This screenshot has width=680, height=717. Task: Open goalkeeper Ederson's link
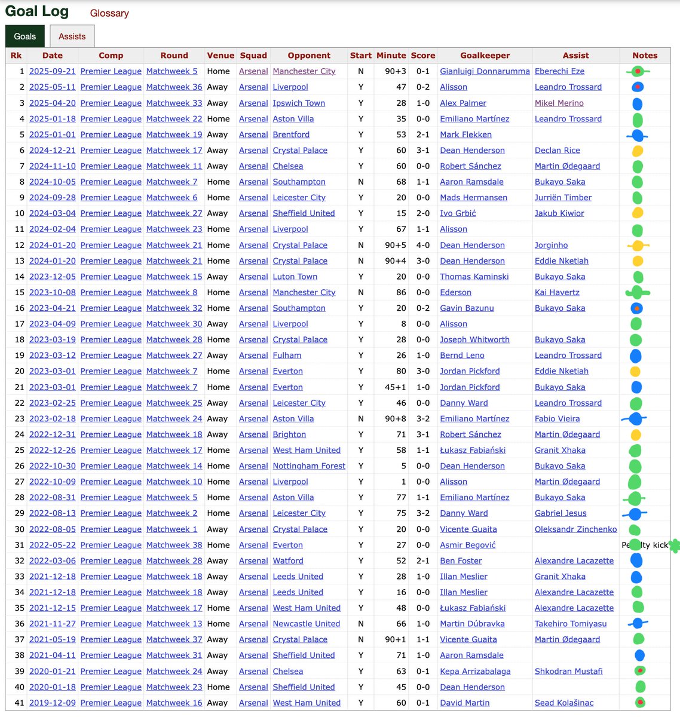tap(456, 292)
